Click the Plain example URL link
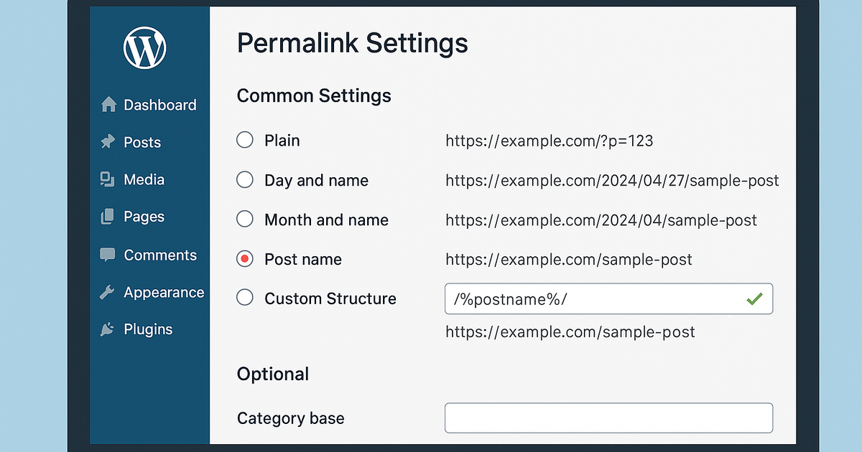Screen dimensions: 862x452 pos(550,141)
